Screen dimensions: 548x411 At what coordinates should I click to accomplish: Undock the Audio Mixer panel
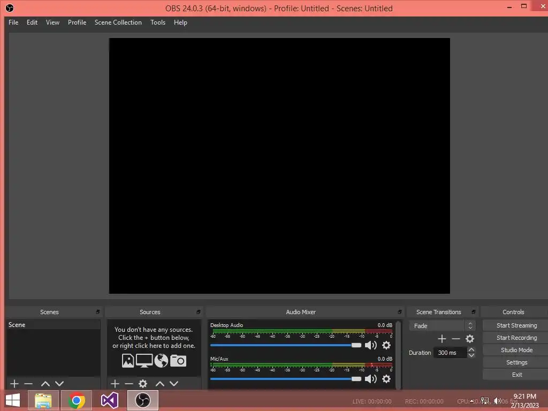point(400,312)
